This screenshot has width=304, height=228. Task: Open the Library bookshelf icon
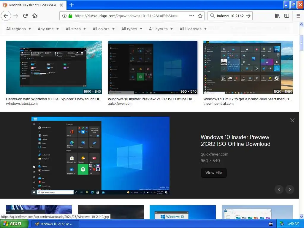coord(277,16)
